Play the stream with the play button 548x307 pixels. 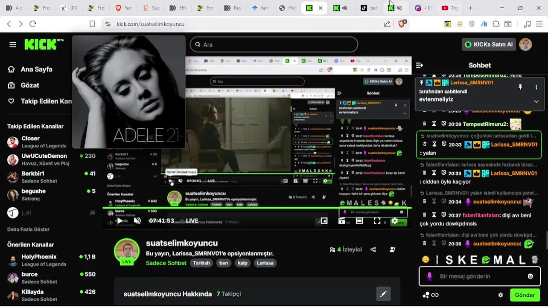tap(120, 221)
